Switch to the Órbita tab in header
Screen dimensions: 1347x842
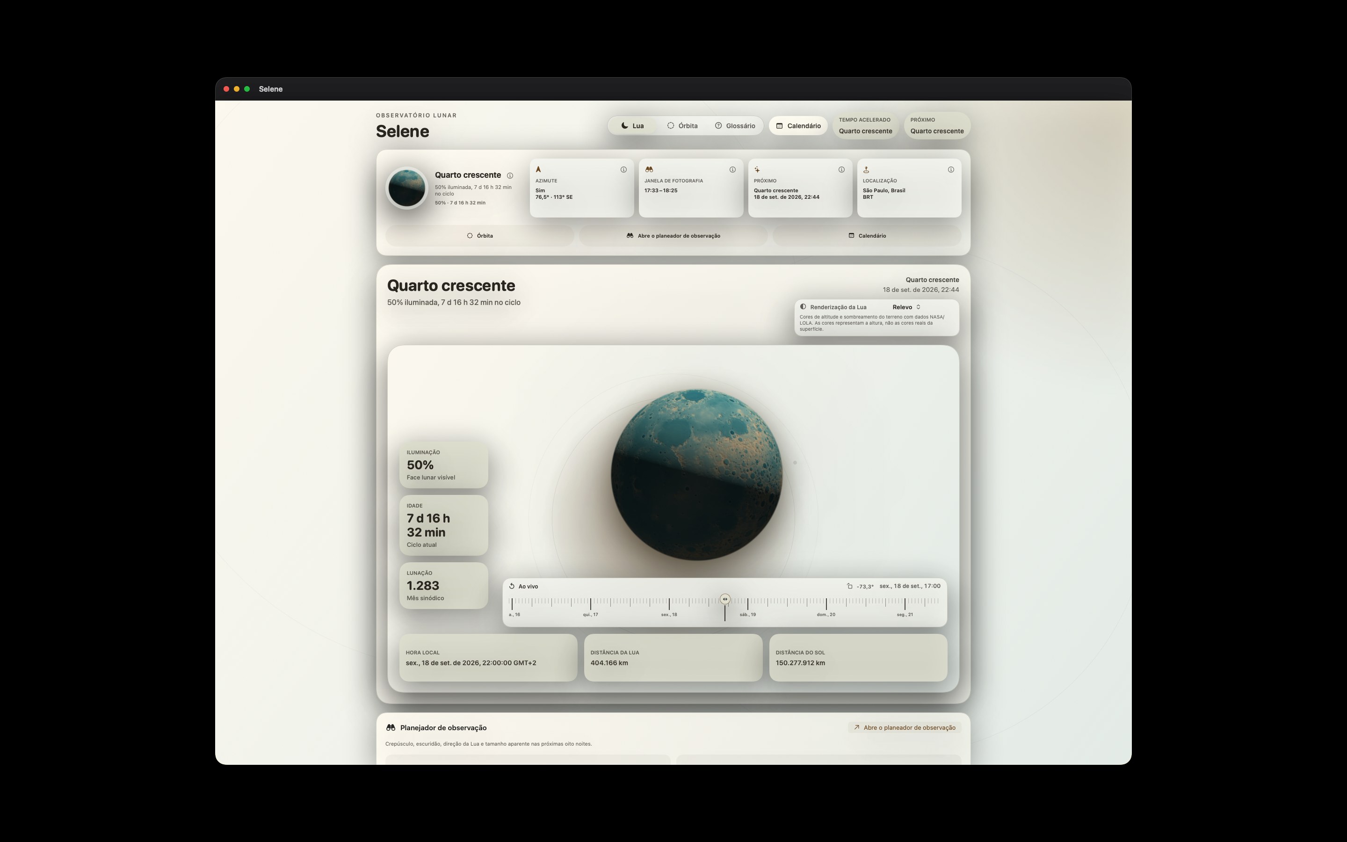pyautogui.click(x=682, y=126)
